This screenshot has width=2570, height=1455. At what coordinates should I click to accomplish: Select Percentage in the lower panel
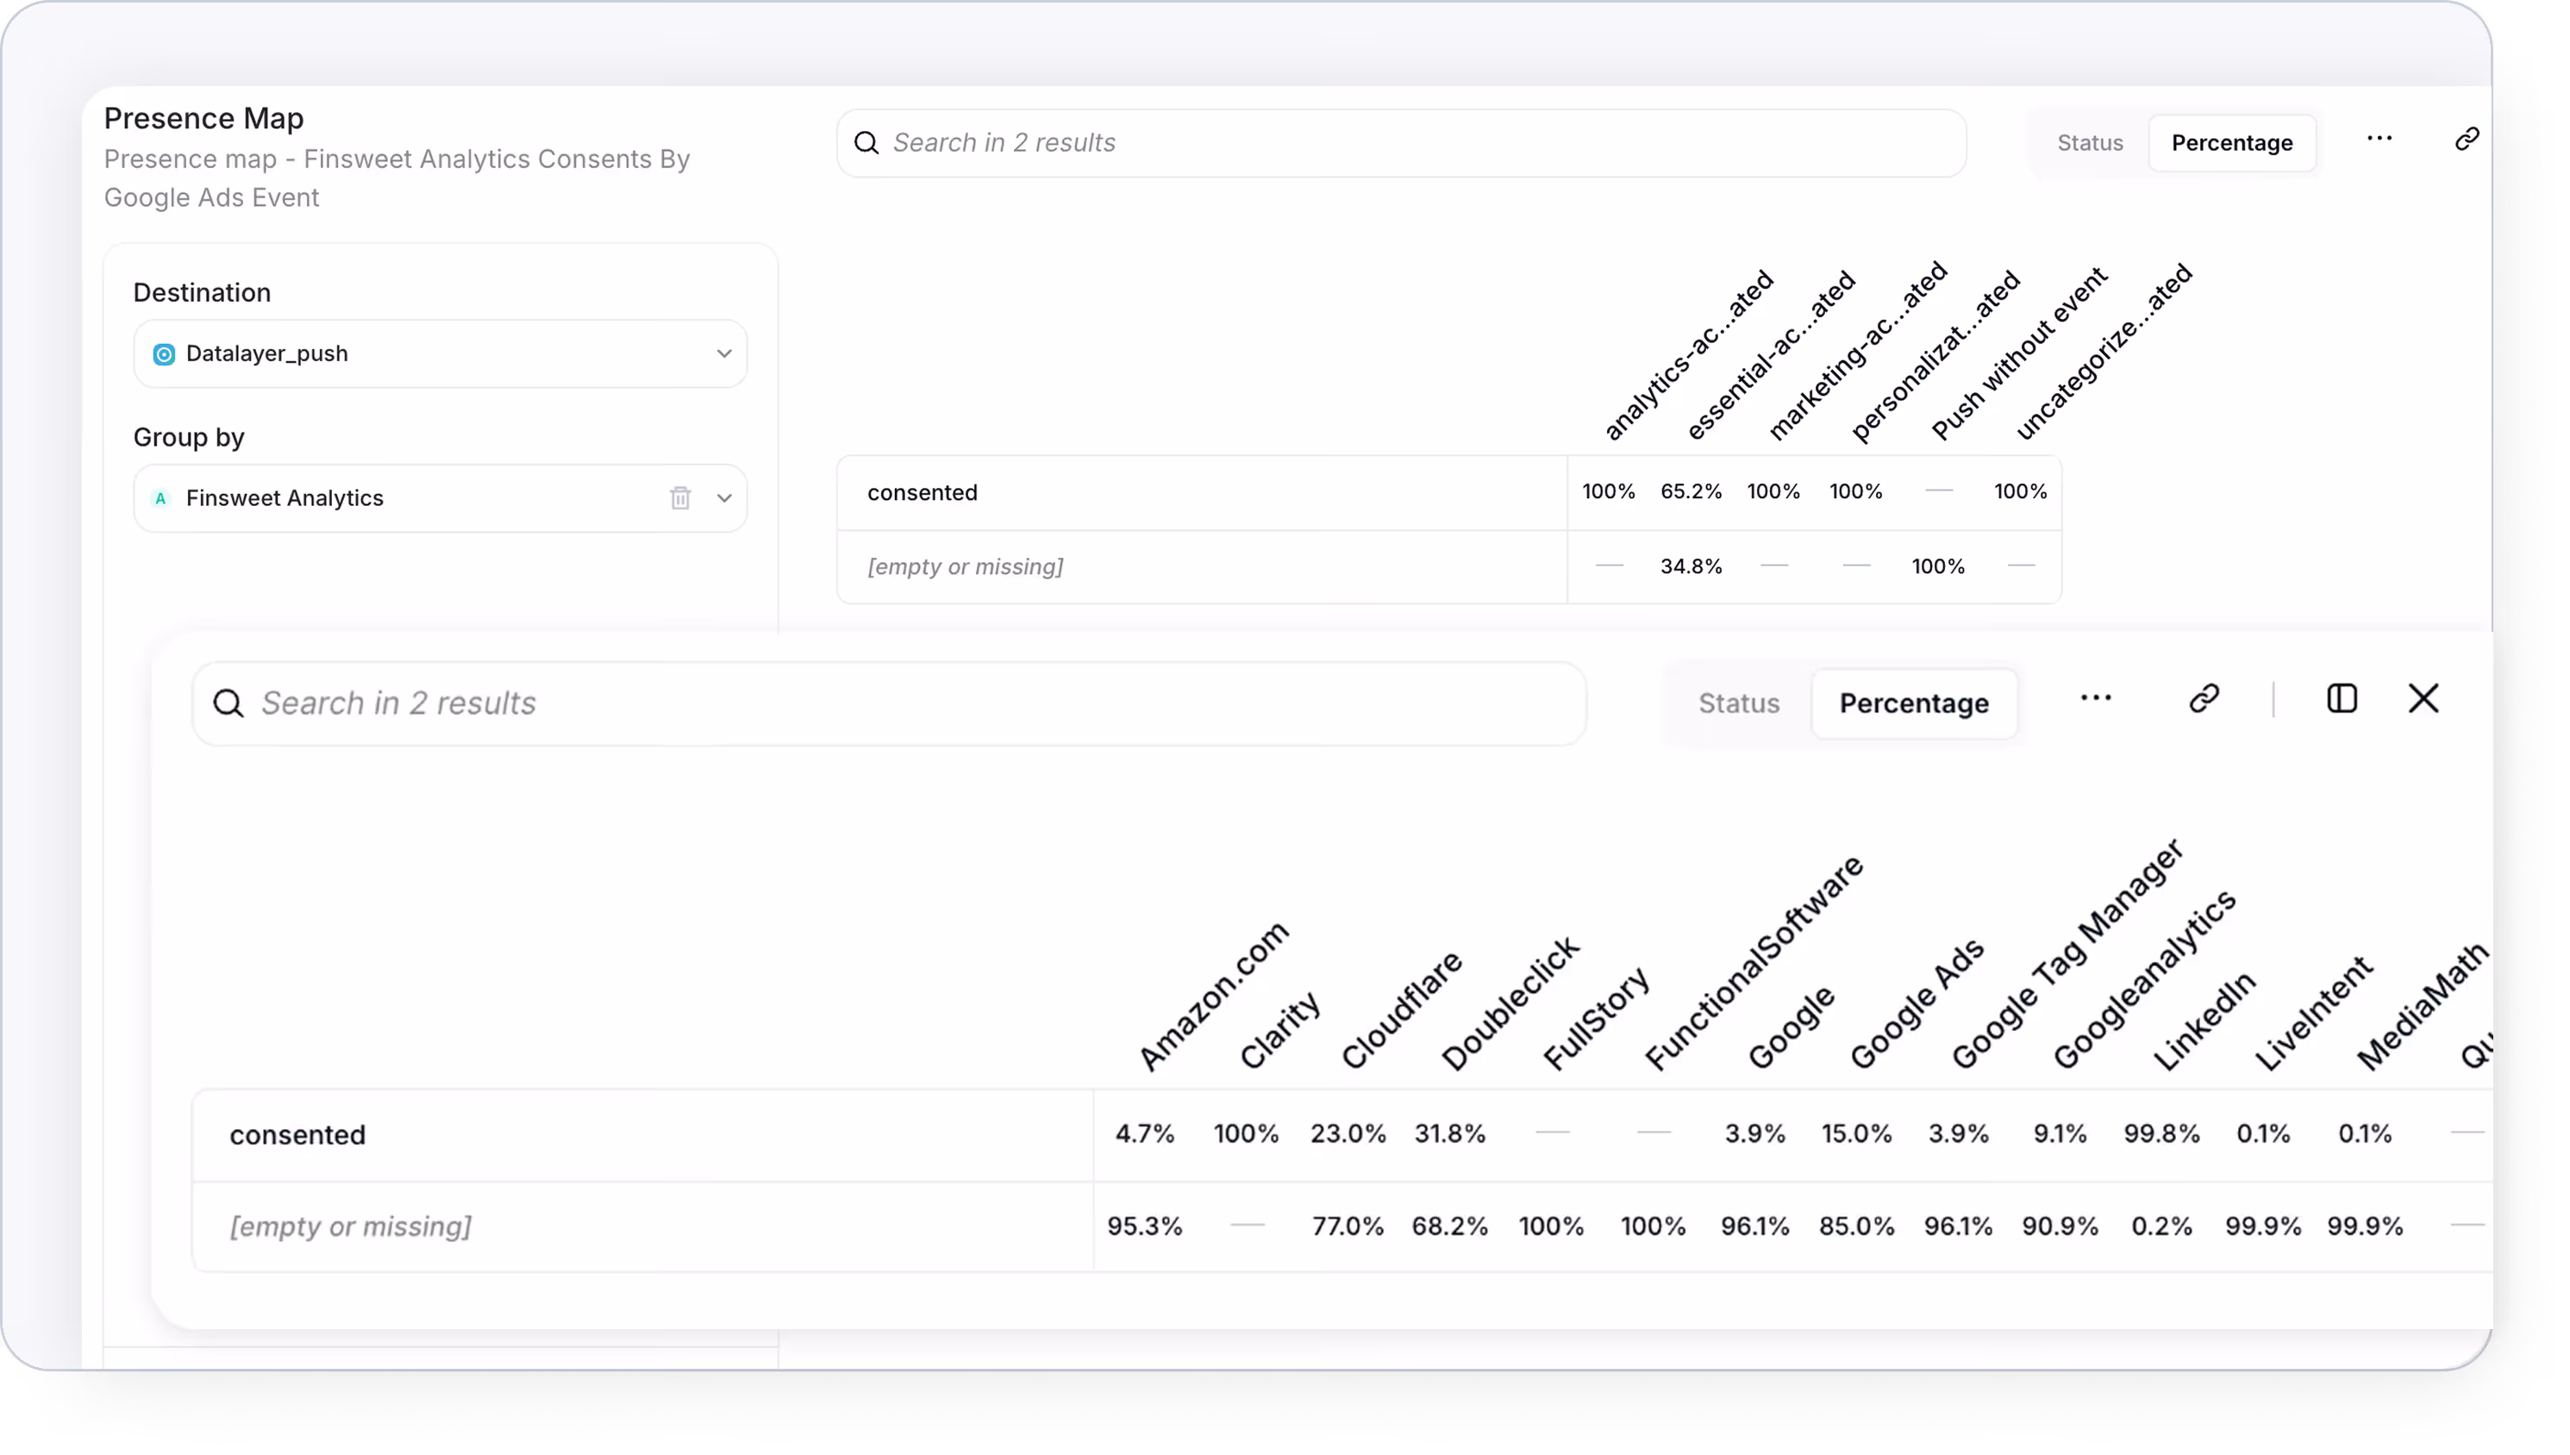pos(1914,703)
